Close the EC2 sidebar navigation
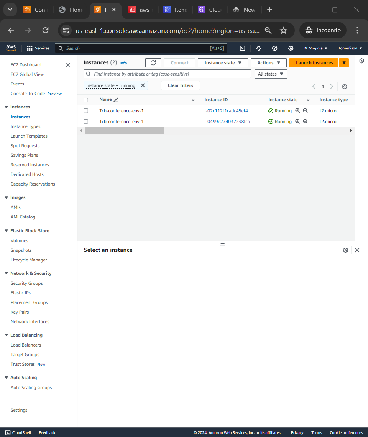The width and height of the screenshot is (368, 437). click(67, 65)
